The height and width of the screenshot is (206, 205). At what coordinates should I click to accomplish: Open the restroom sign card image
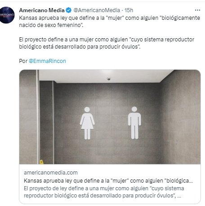click(110, 117)
